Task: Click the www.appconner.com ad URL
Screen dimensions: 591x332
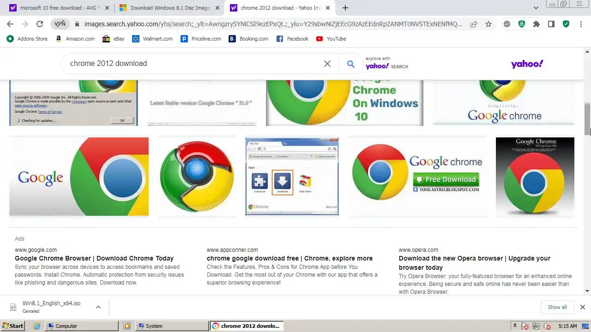Action: click(x=232, y=250)
